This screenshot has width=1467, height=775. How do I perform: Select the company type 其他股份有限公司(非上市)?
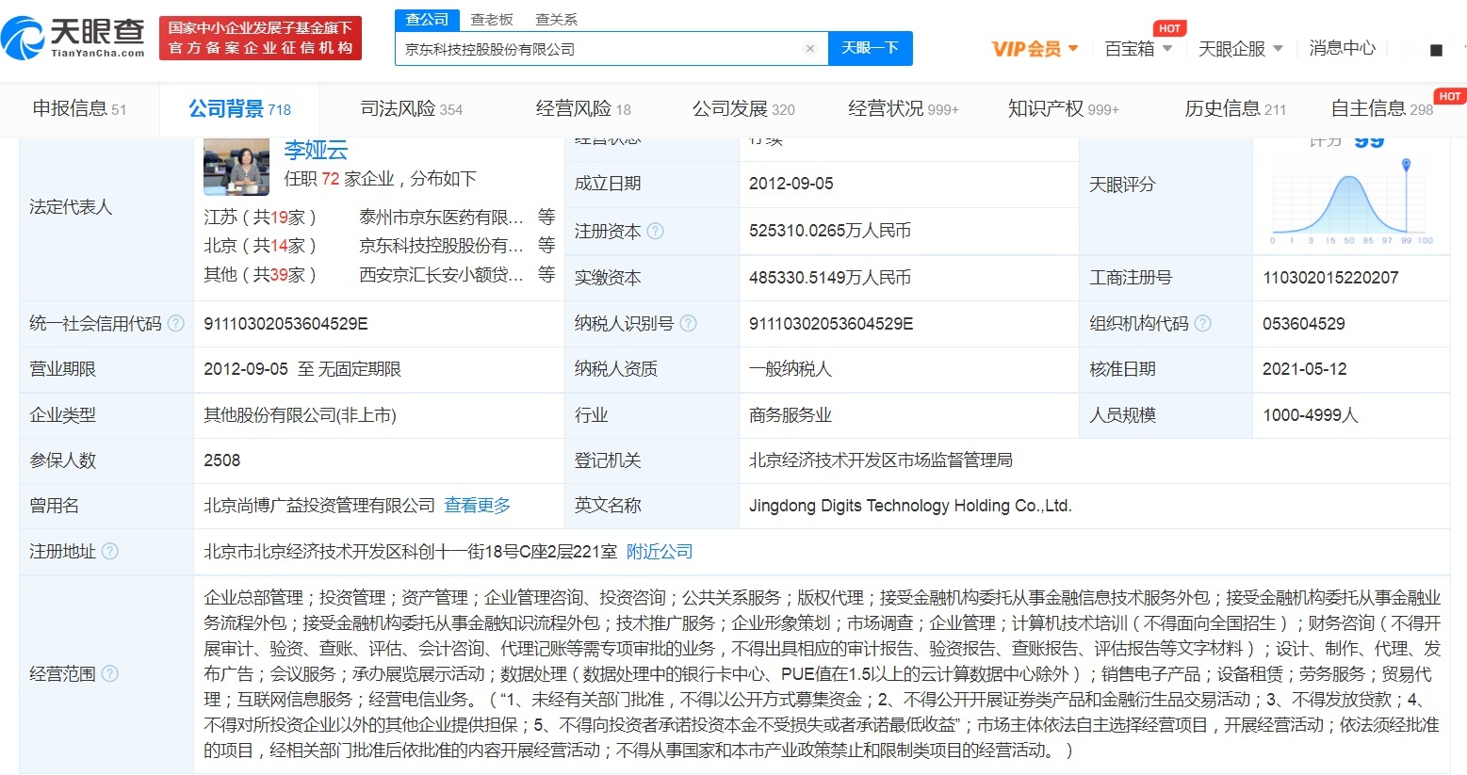300,415
